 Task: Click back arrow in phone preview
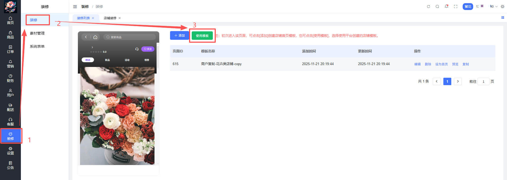pos(86,37)
